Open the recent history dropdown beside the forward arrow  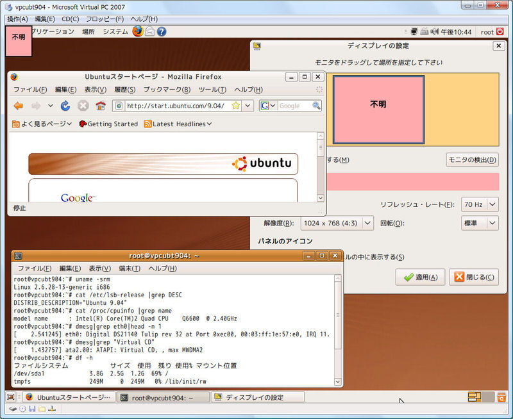tap(51, 106)
